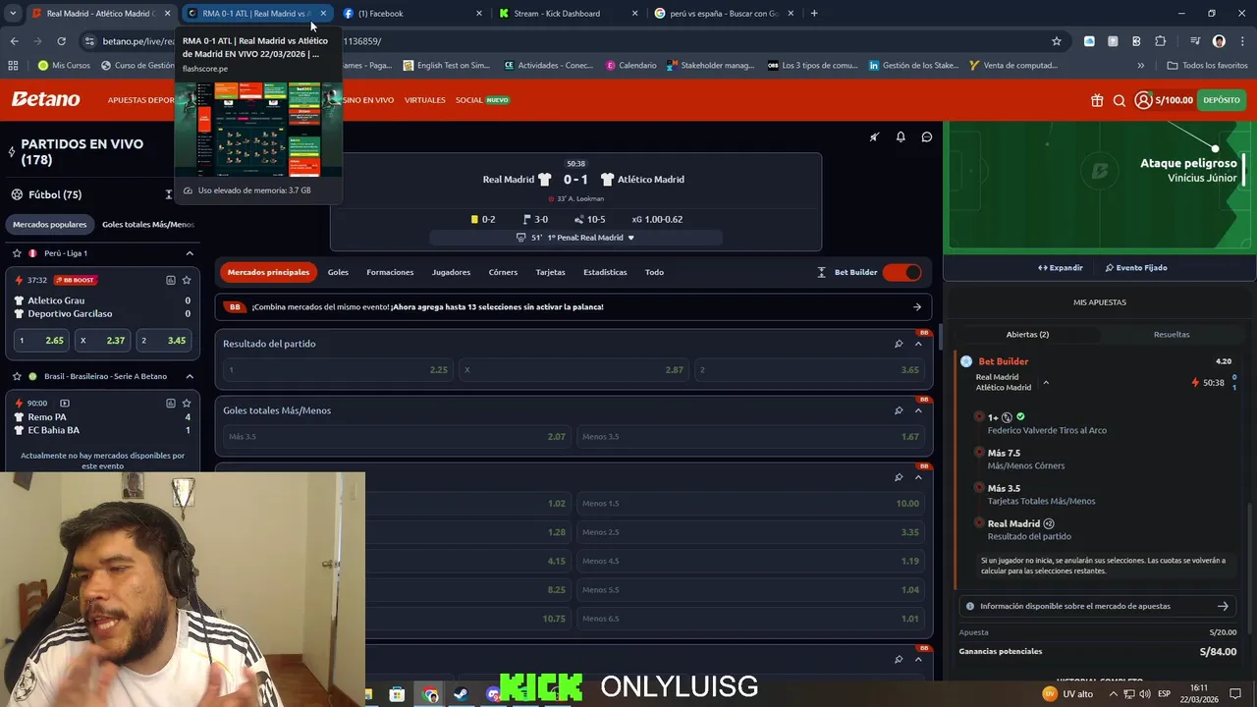
Task: Switch to the Formaciones tab
Action: [390, 272]
